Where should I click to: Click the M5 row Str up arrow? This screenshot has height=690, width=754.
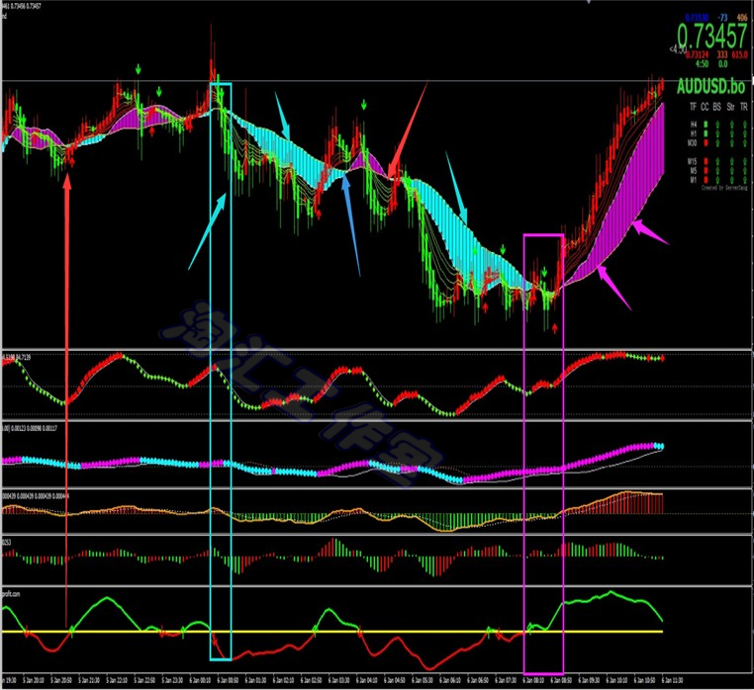point(732,171)
